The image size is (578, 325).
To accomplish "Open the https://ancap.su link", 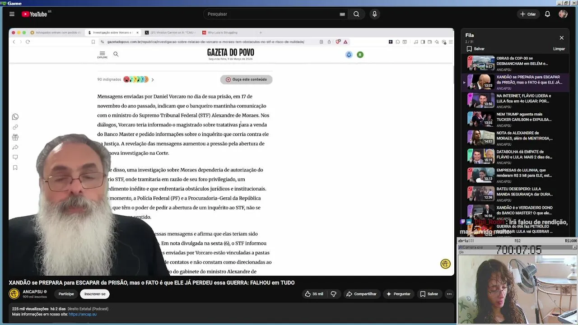I will click(83, 314).
